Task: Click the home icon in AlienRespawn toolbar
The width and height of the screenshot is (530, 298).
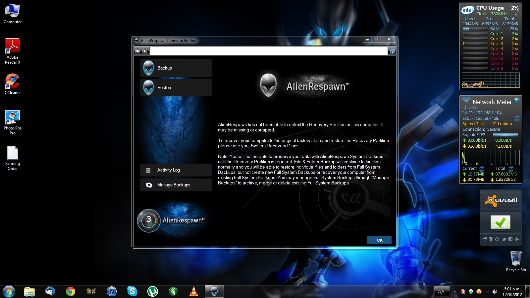Action: 137,51
